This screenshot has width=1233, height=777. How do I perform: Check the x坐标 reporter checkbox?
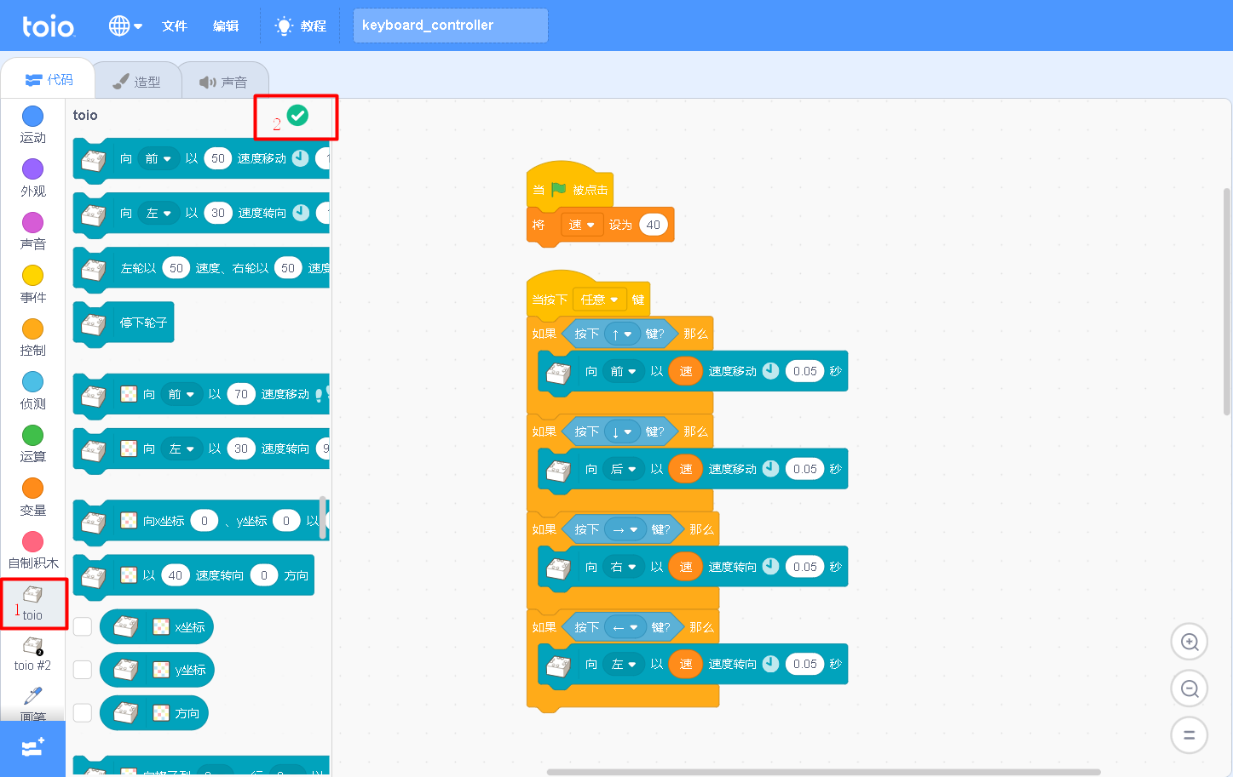(83, 626)
